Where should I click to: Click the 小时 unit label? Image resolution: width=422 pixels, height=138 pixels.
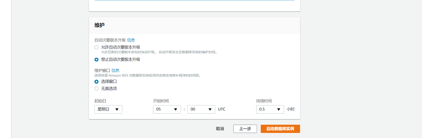pos(291,109)
